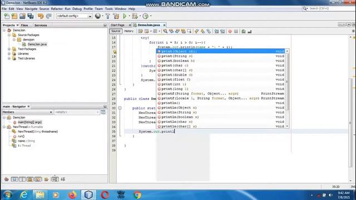Open the Debug menu

[x=77, y=9]
